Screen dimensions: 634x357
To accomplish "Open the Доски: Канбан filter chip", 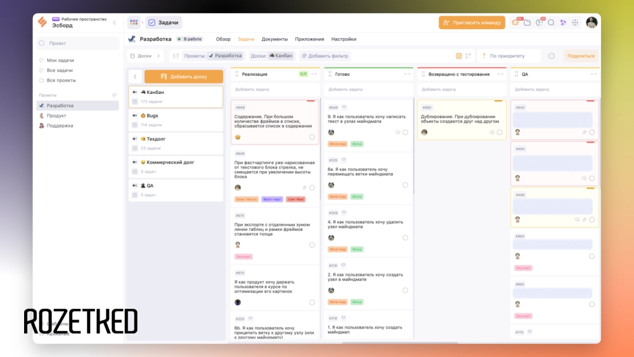I will coord(271,56).
